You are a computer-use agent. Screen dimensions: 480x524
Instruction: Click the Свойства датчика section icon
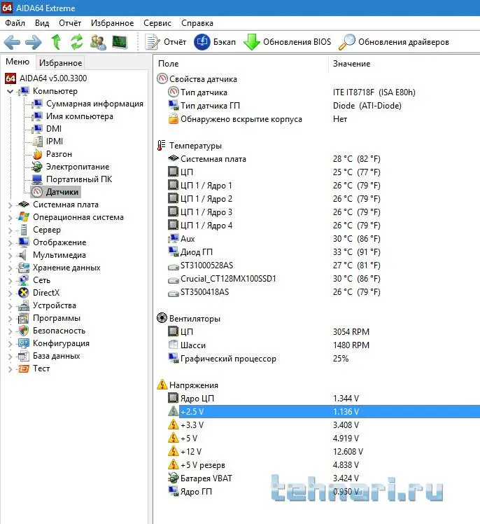click(162, 79)
